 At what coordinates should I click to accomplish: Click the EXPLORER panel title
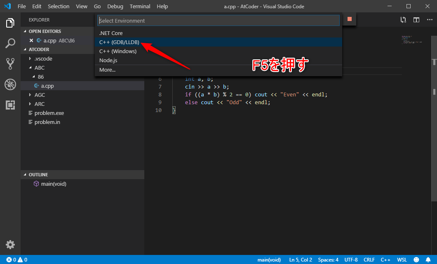click(39, 20)
